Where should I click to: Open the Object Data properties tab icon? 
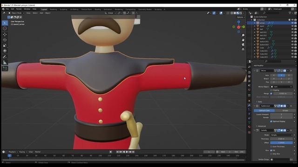[250, 122]
